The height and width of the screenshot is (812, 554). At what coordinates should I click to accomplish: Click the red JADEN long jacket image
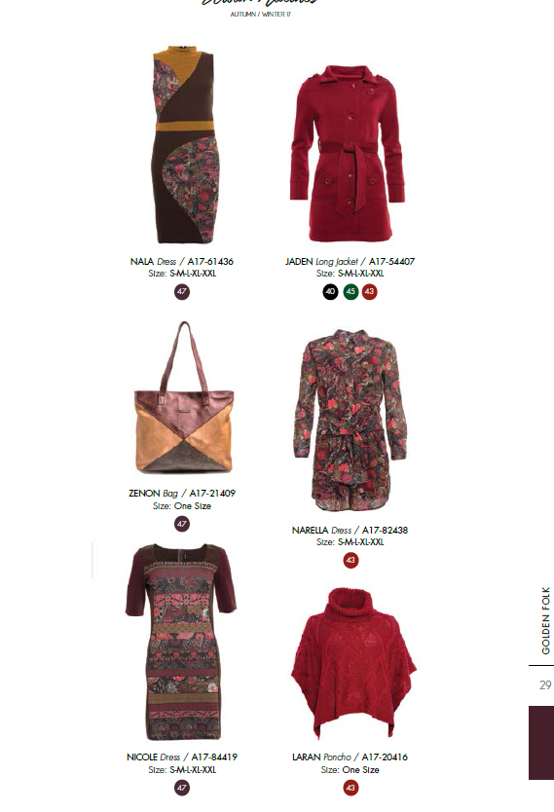click(348, 153)
